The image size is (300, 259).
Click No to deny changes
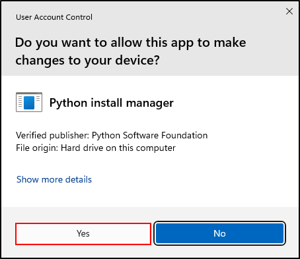pyautogui.click(x=219, y=233)
